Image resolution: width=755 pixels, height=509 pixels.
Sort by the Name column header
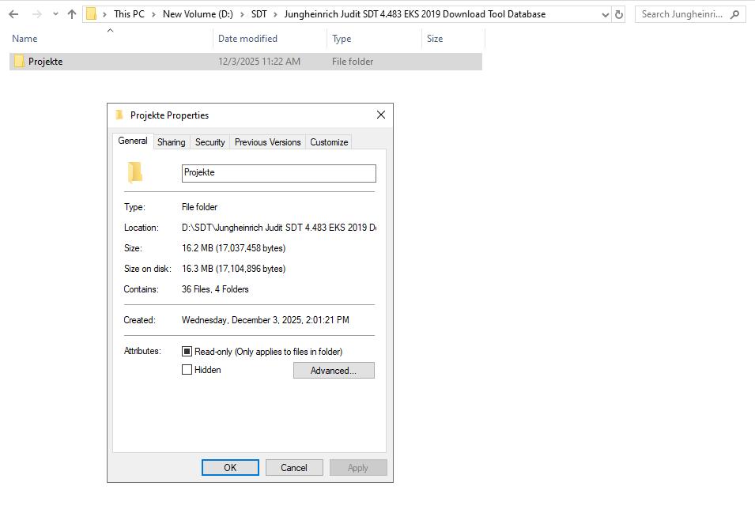pos(25,39)
